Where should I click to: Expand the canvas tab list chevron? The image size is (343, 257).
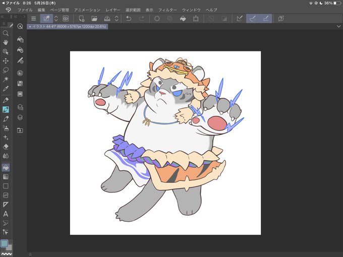pyautogui.click(x=338, y=26)
